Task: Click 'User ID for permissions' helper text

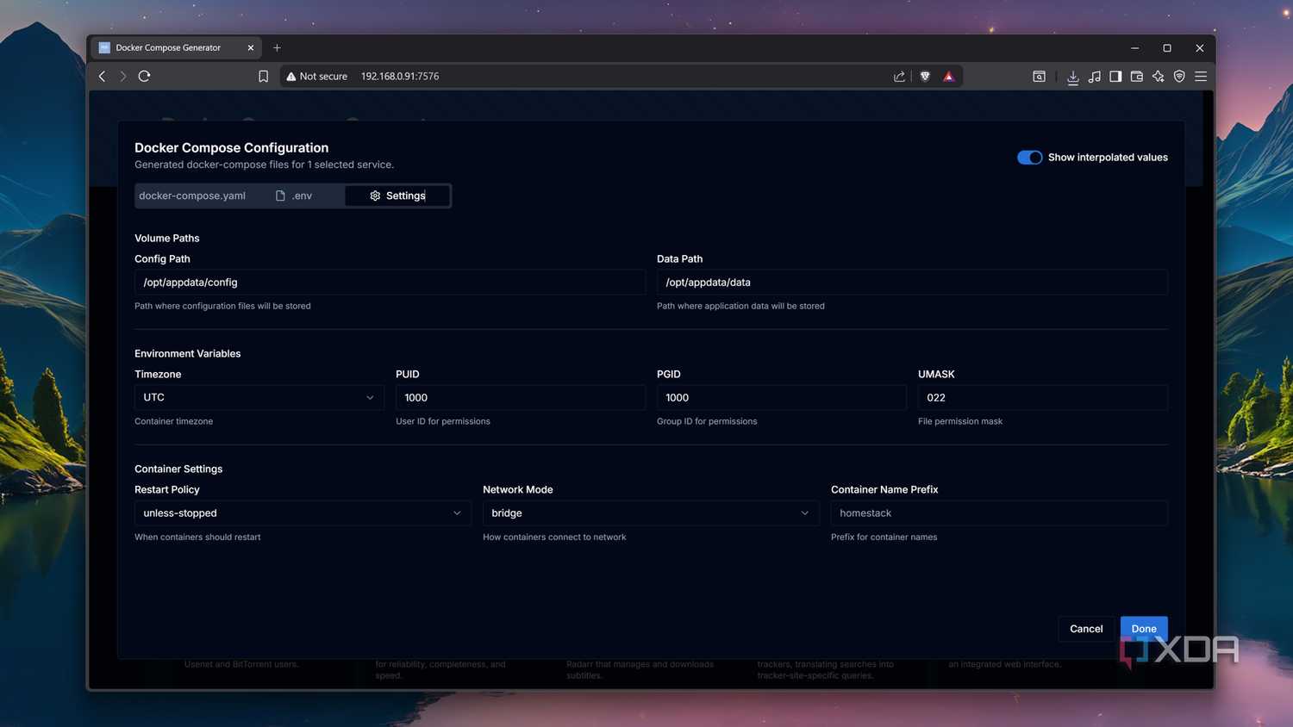Action: click(x=442, y=421)
